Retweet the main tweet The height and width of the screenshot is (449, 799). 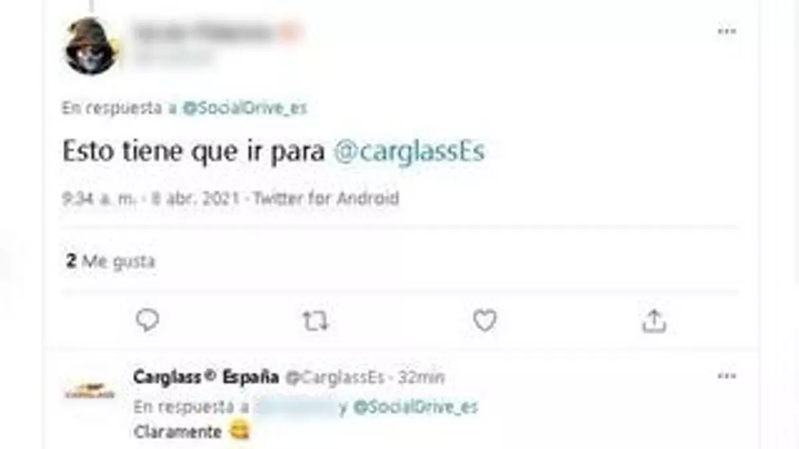(315, 322)
